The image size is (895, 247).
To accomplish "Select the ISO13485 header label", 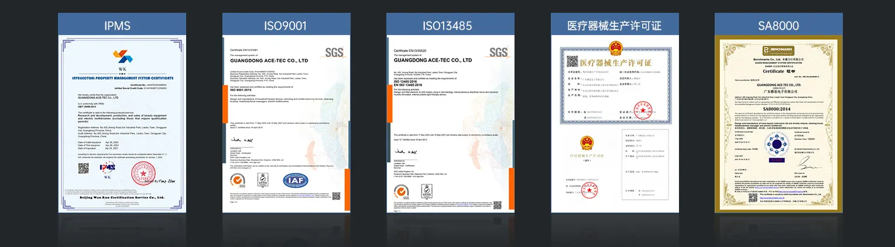I will pos(450,25).
